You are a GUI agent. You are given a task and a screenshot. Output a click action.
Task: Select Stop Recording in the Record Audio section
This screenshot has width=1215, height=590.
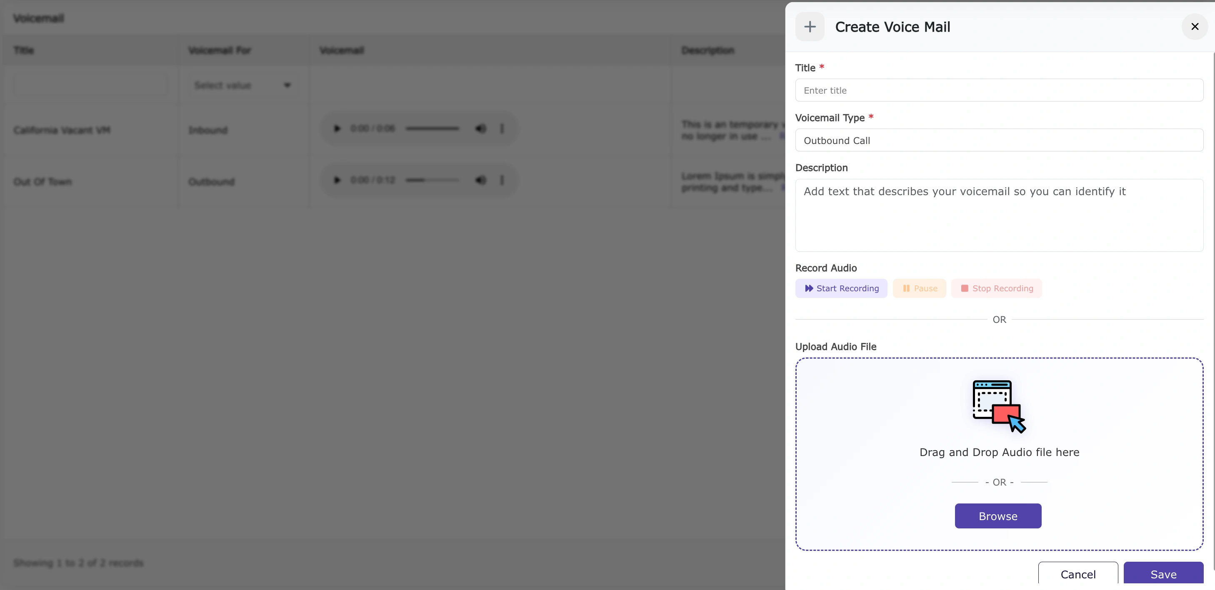(x=997, y=288)
